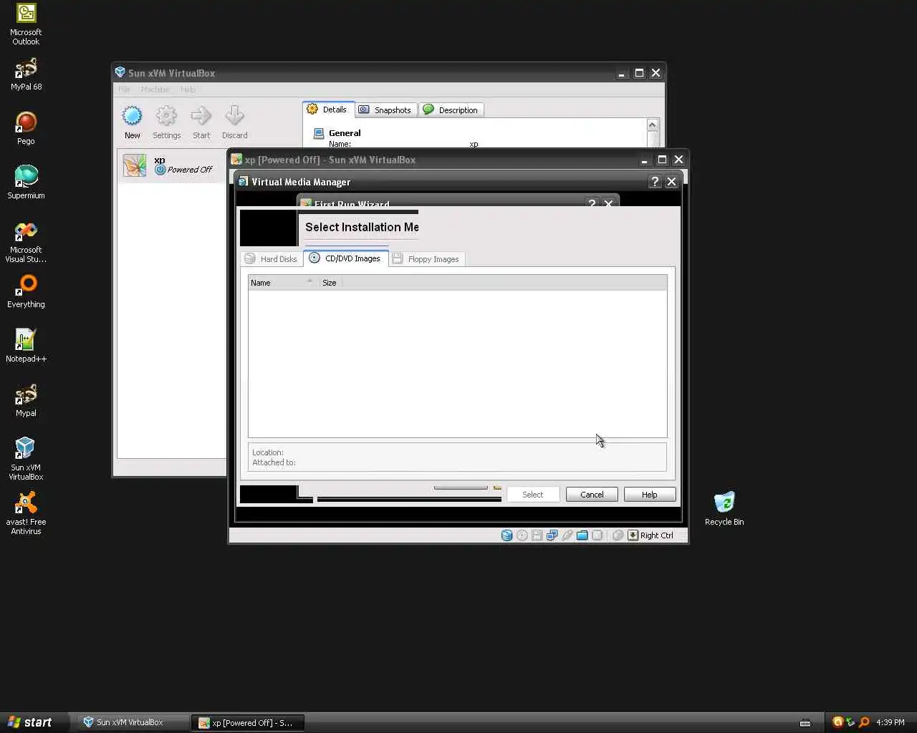
Task: Select the CD/DVD Images tab
Action: [x=345, y=258]
